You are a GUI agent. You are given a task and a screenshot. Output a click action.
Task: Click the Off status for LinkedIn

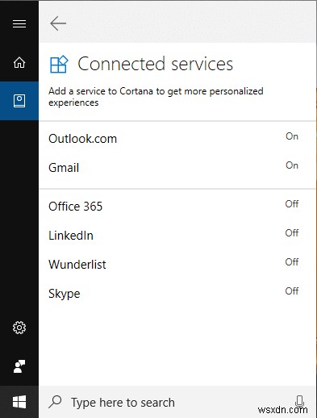[292, 233]
